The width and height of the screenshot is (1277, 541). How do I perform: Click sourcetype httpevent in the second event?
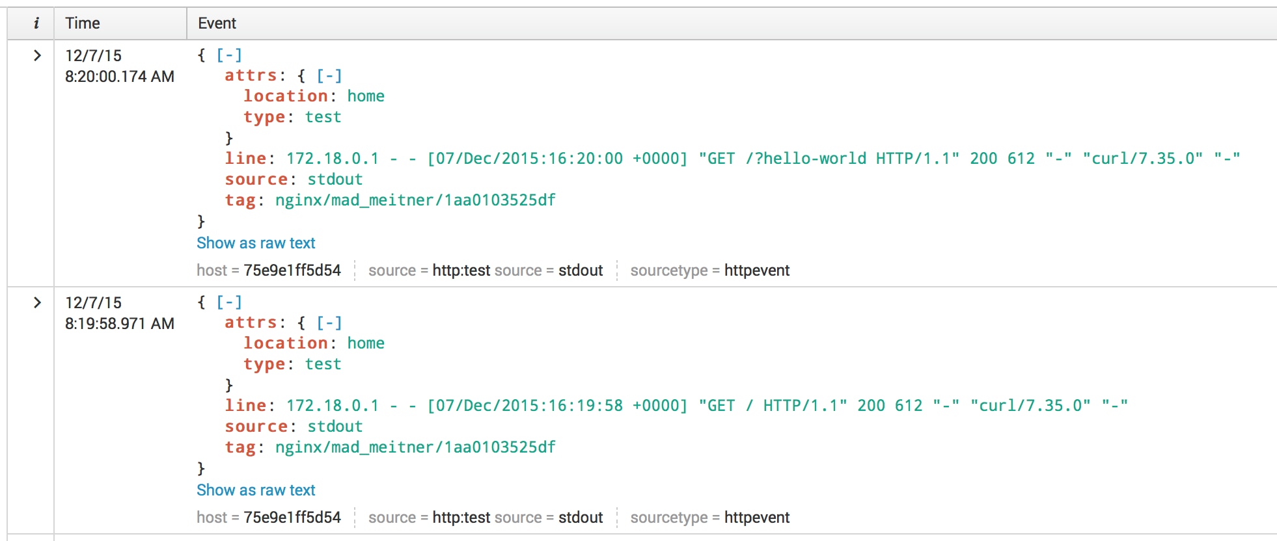[757, 518]
